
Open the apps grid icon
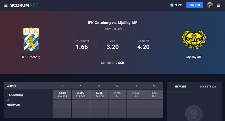219,5
